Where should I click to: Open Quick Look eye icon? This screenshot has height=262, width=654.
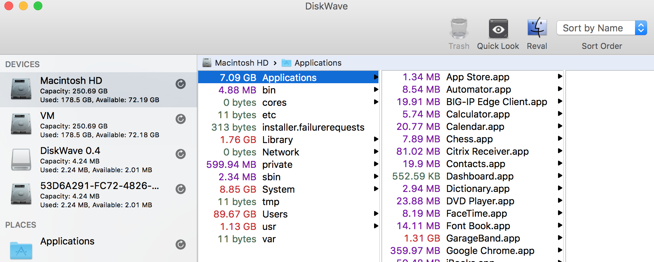tap(498, 28)
